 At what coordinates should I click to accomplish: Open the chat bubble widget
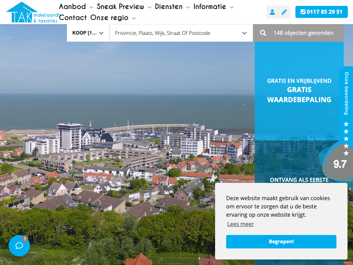click(x=19, y=246)
